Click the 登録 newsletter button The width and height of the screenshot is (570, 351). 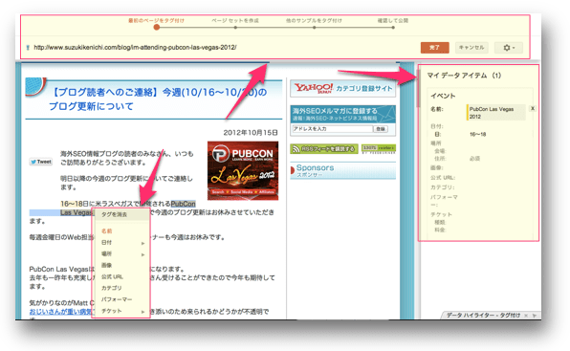click(x=381, y=129)
